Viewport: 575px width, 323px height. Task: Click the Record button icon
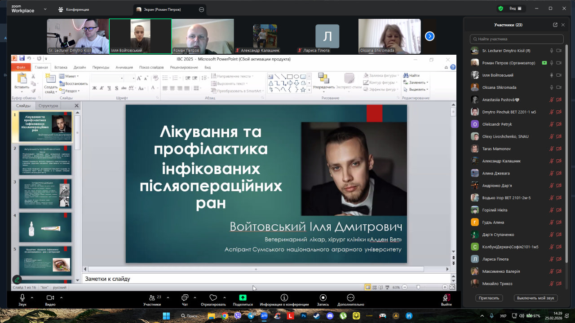(x=323, y=298)
